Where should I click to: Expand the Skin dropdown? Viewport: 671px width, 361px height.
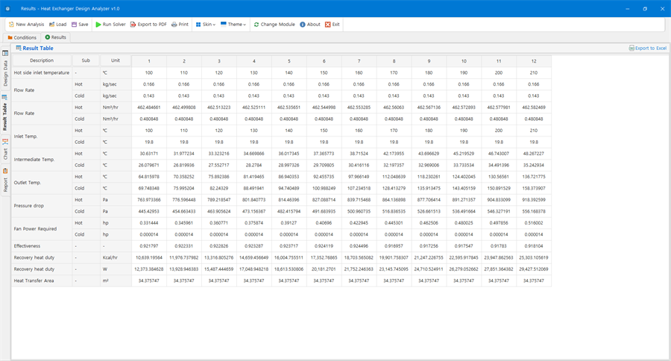pos(206,25)
